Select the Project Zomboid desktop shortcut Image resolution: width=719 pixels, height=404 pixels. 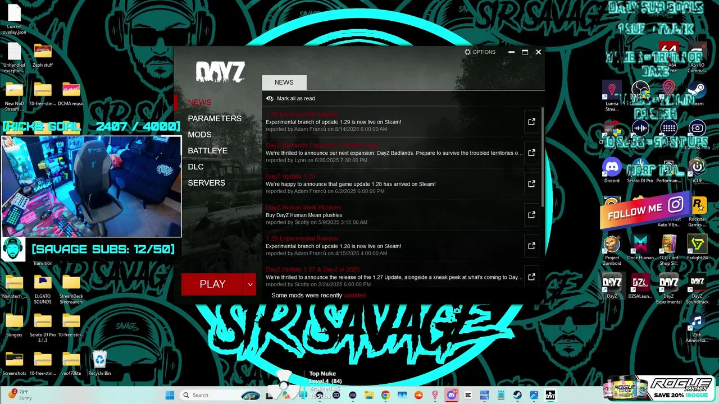click(x=612, y=250)
